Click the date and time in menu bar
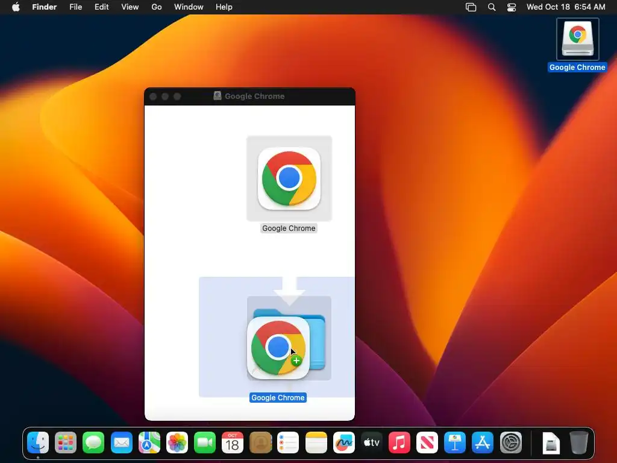Image resolution: width=617 pixels, height=463 pixels. (566, 7)
